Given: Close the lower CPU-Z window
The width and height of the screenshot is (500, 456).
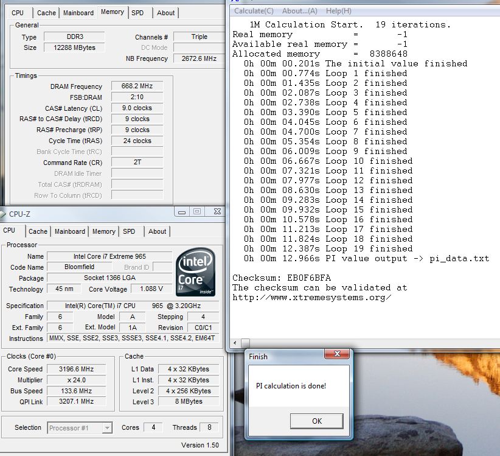Looking at the screenshot, I should click(x=217, y=212).
